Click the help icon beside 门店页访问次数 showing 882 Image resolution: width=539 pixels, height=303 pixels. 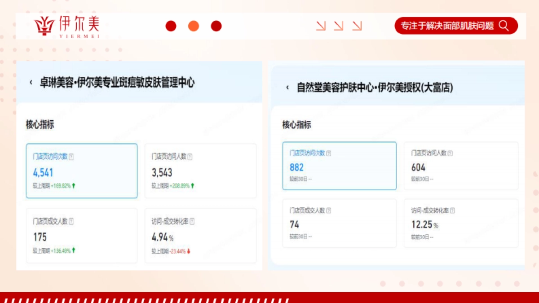pyautogui.click(x=328, y=153)
